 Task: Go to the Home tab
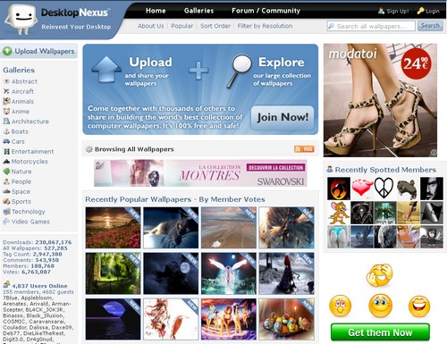156,11
